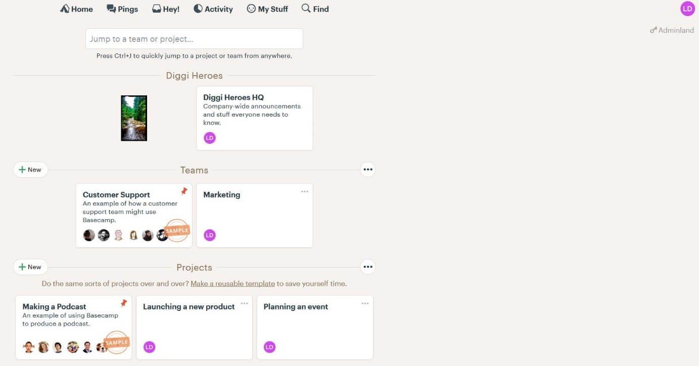Open the My Stuff menu
699x366 pixels.
tap(267, 9)
